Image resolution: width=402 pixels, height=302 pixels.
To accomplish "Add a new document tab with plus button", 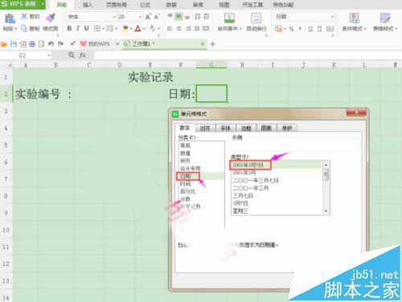I will (x=213, y=44).
